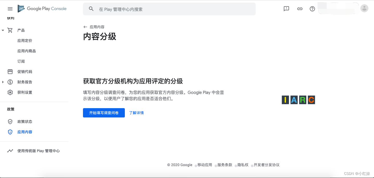Click the feedback speech bubble icon
This screenshot has height=178, width=374.
tap(286, 9)
